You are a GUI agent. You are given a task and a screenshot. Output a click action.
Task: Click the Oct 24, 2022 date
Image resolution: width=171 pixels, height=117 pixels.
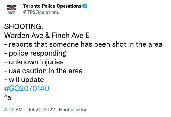(x=41, y=110)
